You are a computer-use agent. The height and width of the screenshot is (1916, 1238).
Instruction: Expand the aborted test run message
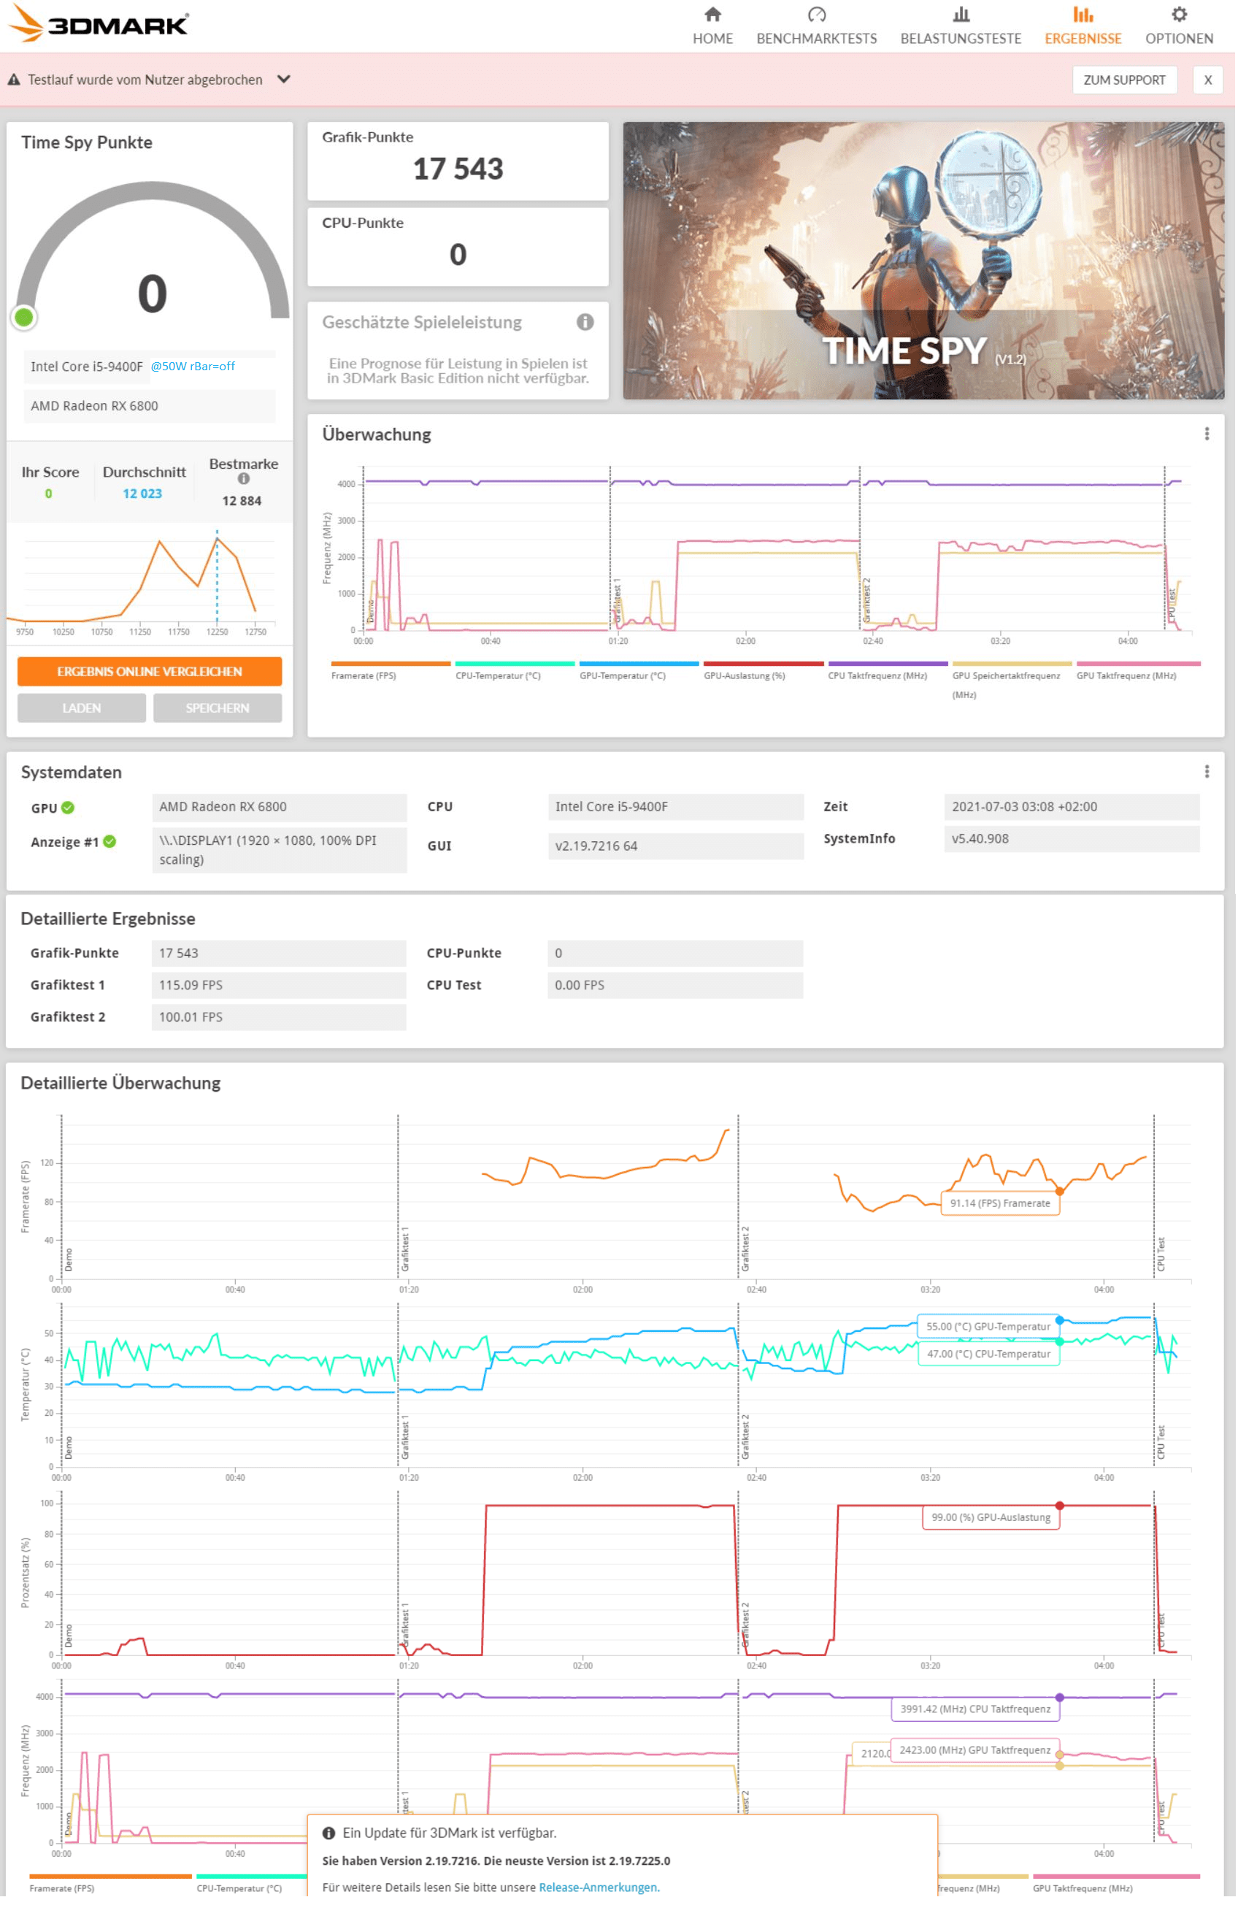[284, 80]
